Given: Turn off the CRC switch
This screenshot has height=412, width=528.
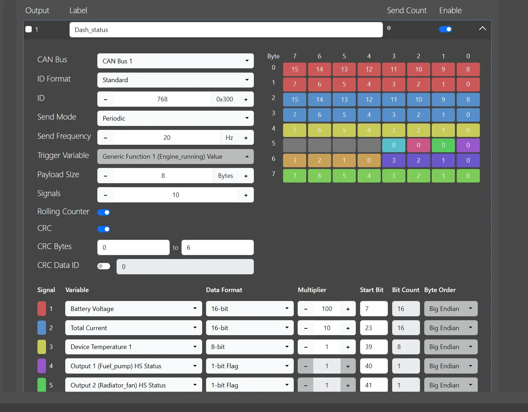Looking at the screenshot, I should tap(104, 229).
